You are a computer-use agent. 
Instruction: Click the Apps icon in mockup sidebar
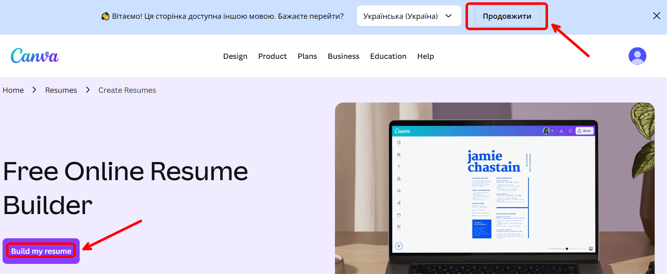399,227
